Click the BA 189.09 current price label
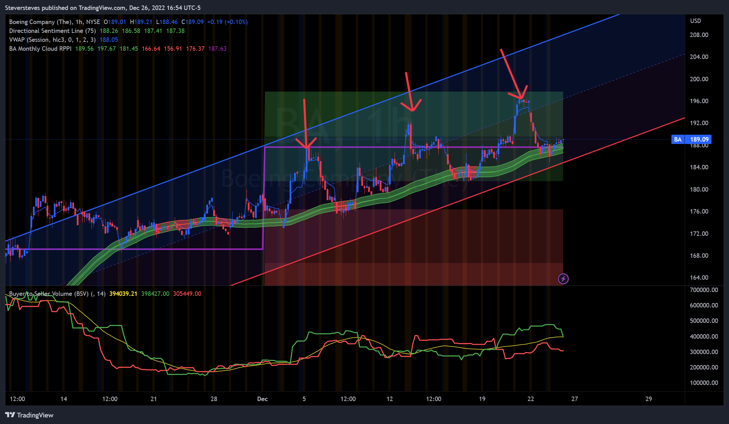This screenshot has height=424, width=729. point(692,139)
